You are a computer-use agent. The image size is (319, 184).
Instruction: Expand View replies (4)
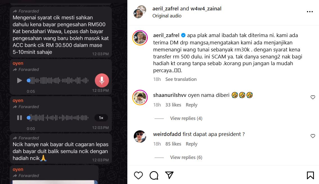186,118
